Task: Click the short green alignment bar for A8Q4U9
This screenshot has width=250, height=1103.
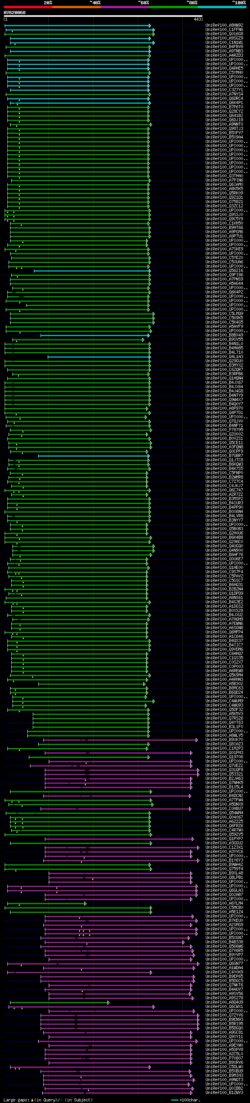Action: [x=60, y=1002]
